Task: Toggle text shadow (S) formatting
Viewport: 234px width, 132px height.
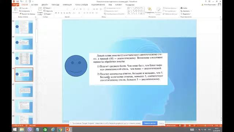Action: (64, 13)
